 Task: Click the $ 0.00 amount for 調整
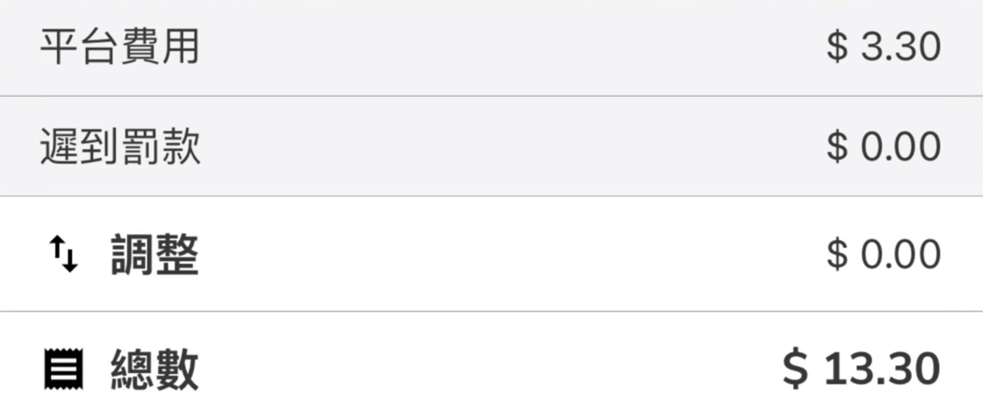(x=884, y=254)
